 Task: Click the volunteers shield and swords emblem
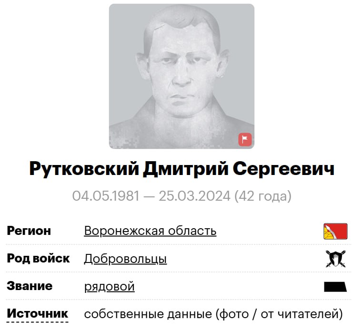335,259
